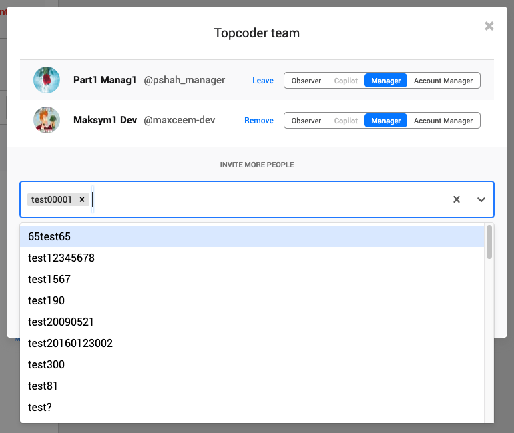
Task: Choose 65test65 from suggestions
Action: [252, 236]
